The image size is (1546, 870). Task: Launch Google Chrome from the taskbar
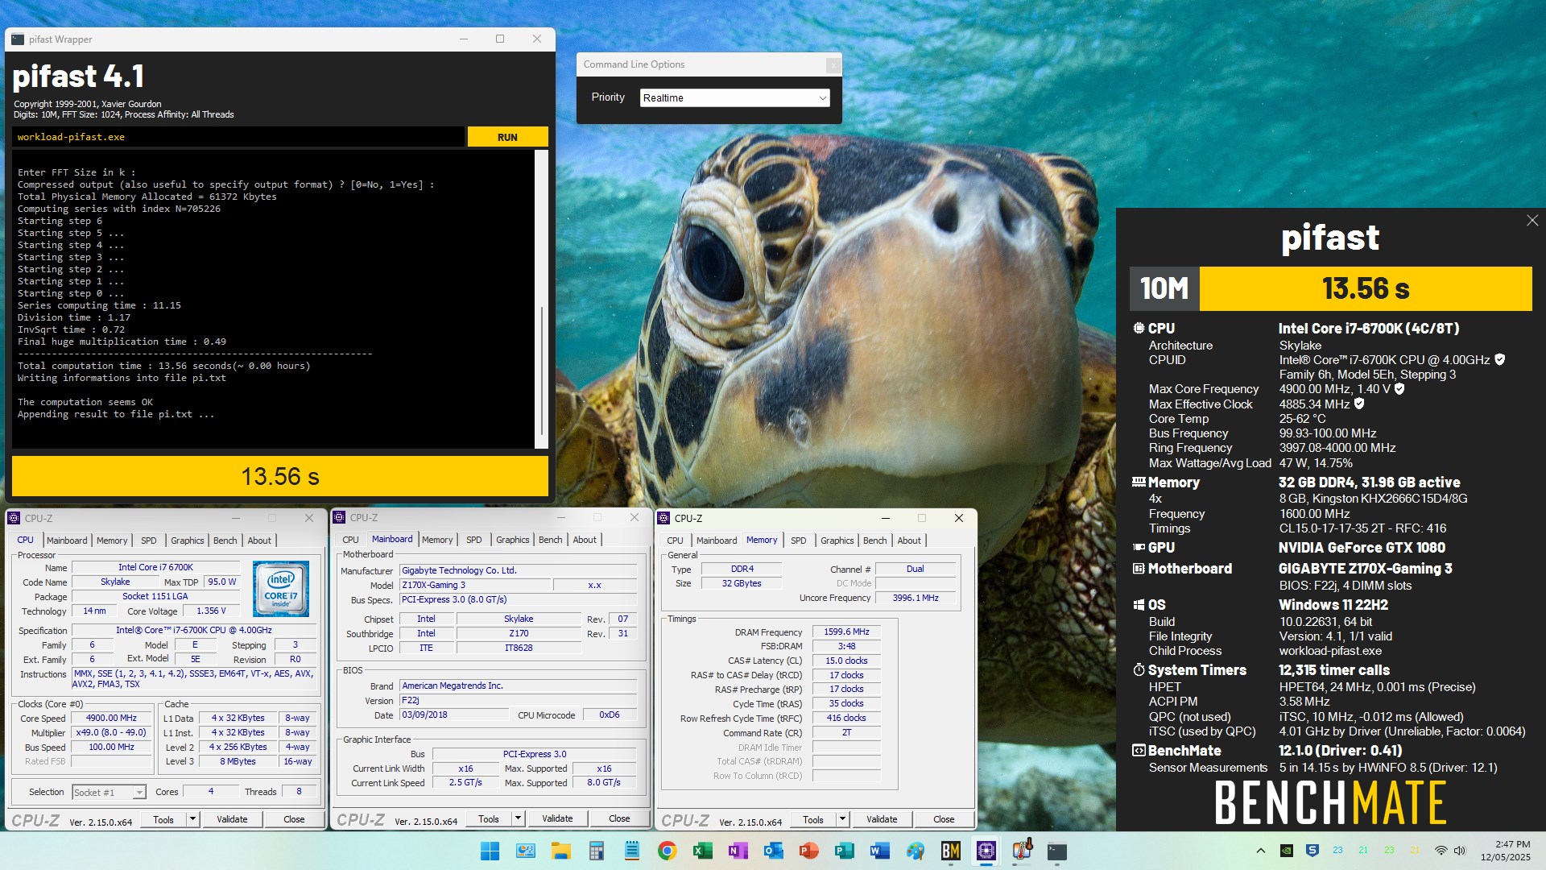[x=667, y=851]
